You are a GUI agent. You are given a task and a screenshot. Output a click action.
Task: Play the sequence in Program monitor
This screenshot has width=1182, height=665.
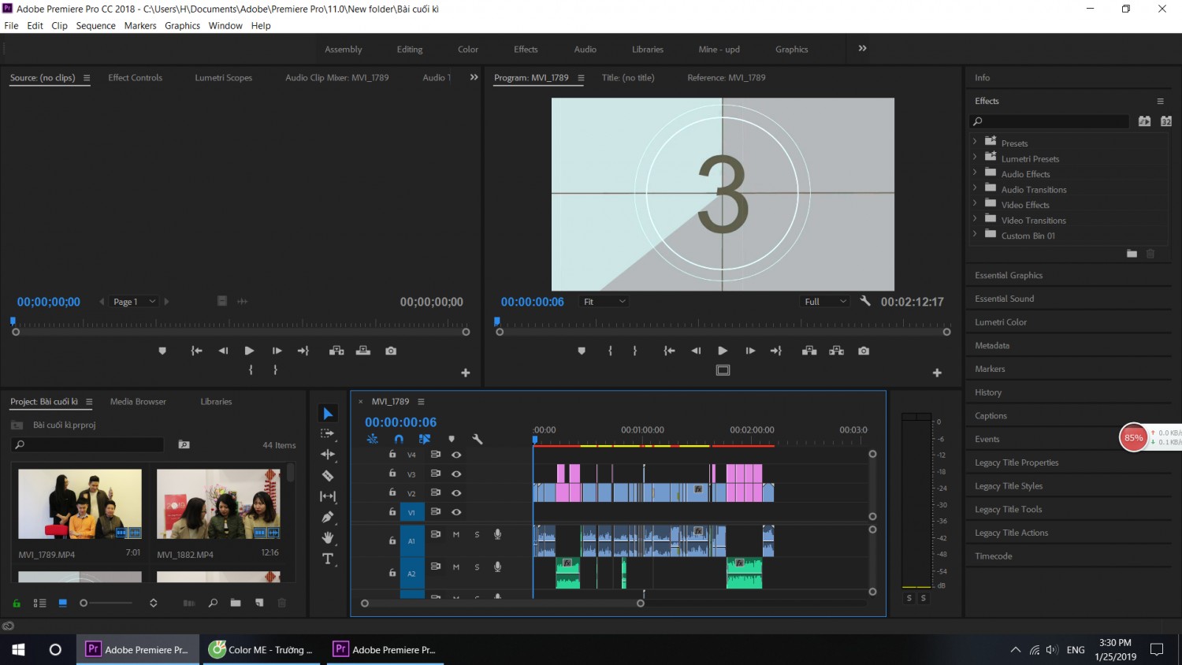point(723,351)
